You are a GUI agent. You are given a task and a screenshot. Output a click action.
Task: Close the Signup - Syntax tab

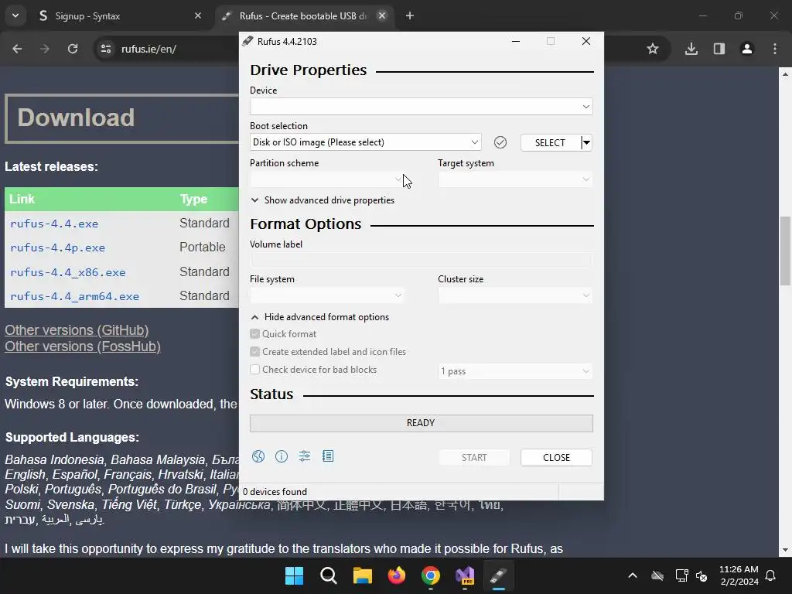coord(198,16)
